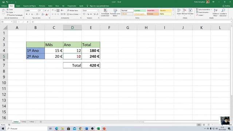Apply percent style format
The width and height of the screenshot is (233, 131).
tap(88, 14)
